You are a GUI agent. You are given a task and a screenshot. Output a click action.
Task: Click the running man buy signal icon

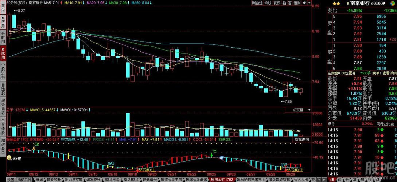[x=34, y=149]
